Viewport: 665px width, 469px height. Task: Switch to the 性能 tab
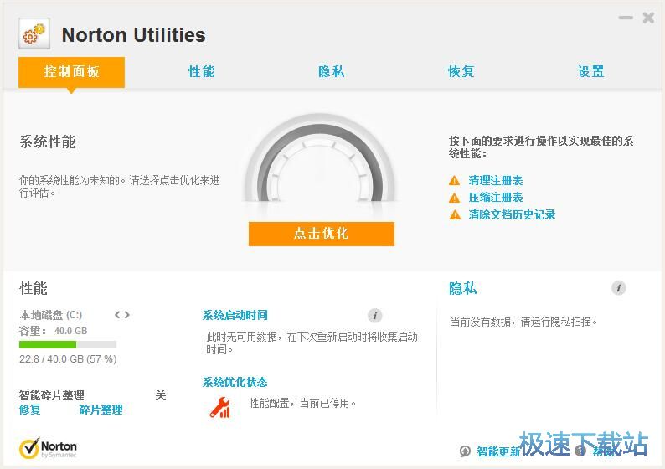coord(202,72)
